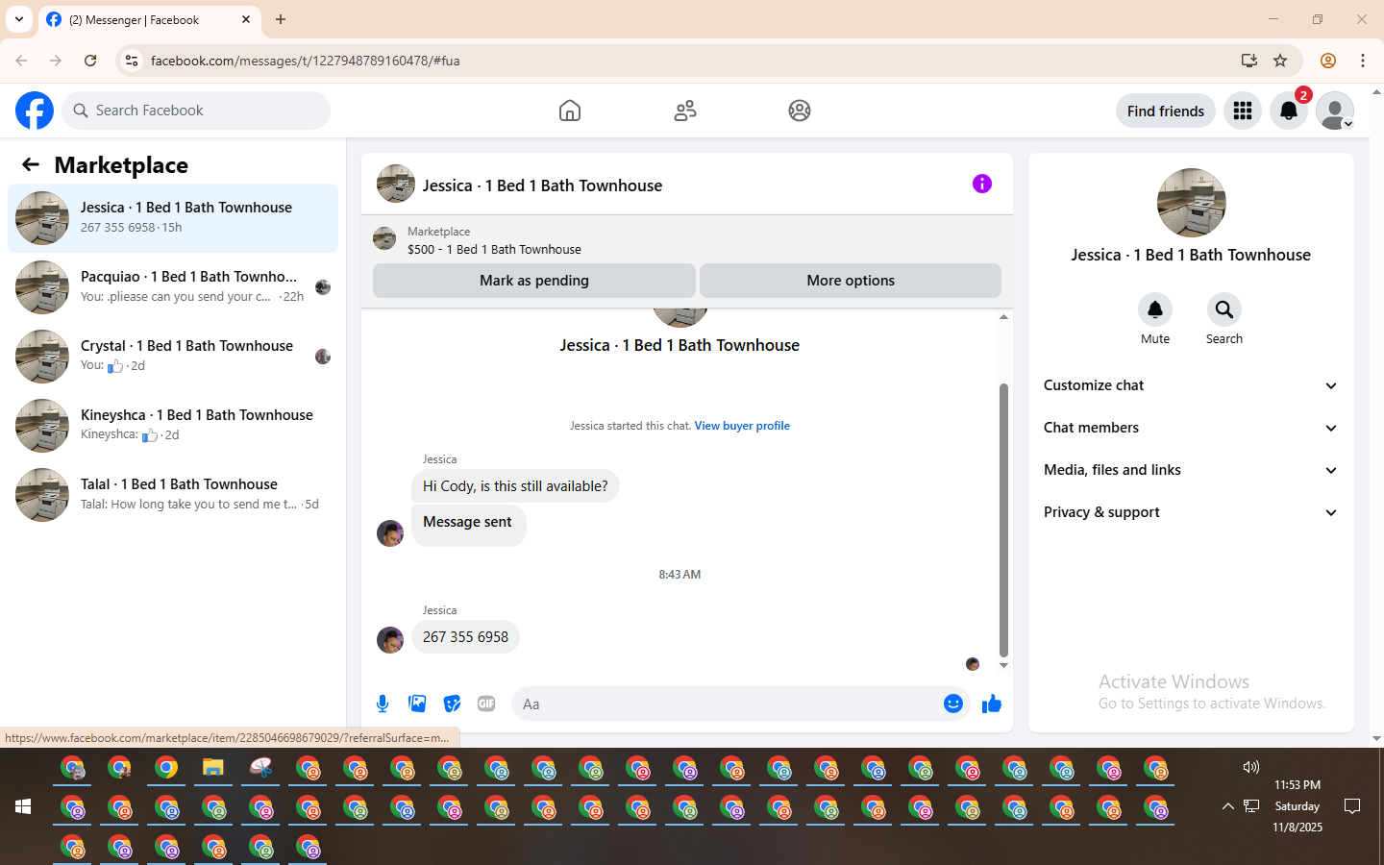1384x865 pixels.
Task: Open File Explorer from the taskbar
Action: coord(213,768)
